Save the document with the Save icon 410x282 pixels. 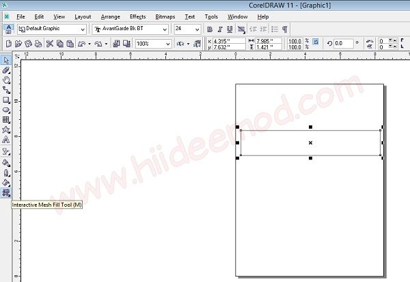tap(28, 44)
